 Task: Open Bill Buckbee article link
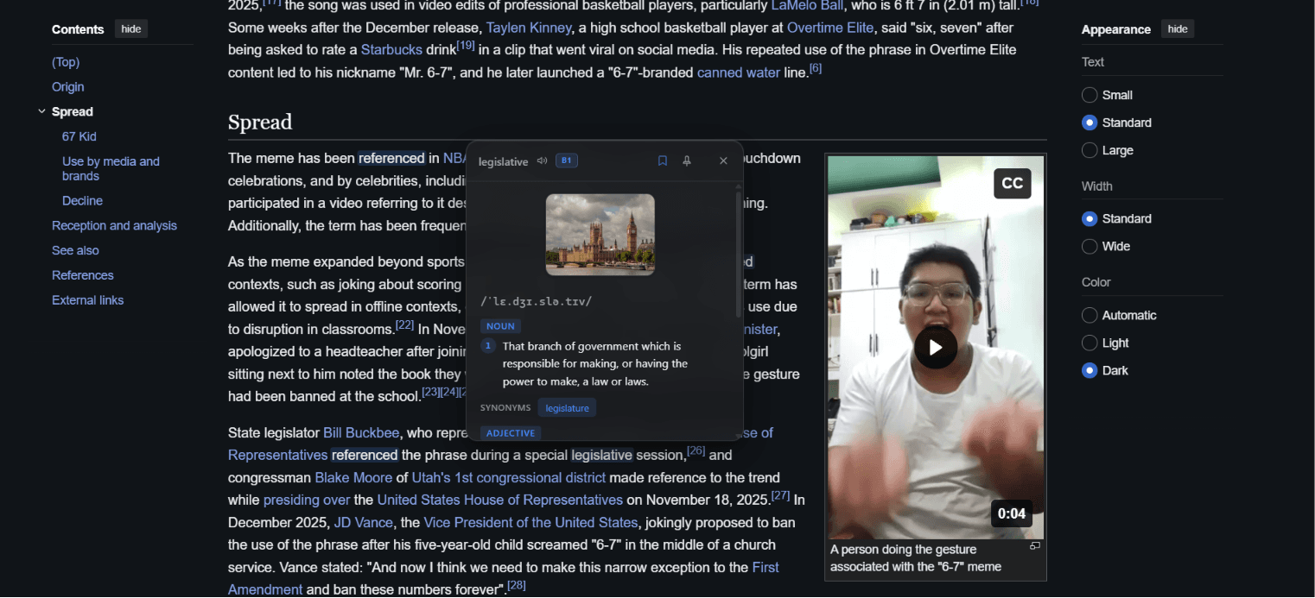[363, 433]
